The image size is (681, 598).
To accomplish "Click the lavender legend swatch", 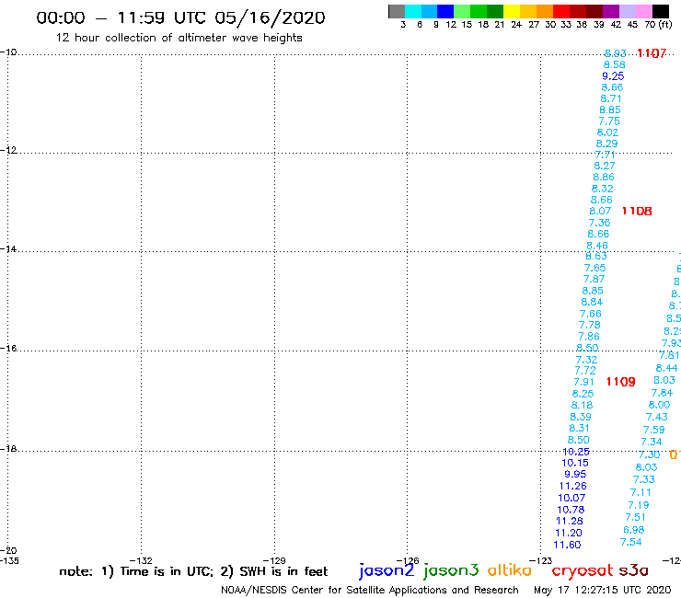I will tap(627, 11).
